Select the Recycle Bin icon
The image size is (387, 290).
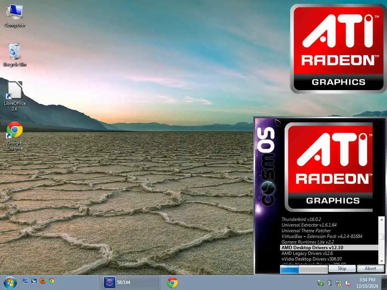[15, 55]
